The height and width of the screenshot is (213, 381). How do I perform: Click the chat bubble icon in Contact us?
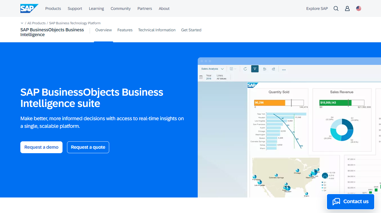tap(336, 201)
